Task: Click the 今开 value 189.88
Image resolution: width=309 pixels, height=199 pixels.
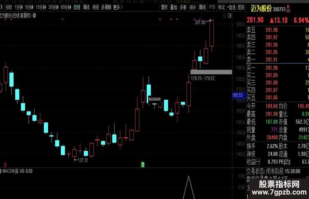Action: (271, 106)
